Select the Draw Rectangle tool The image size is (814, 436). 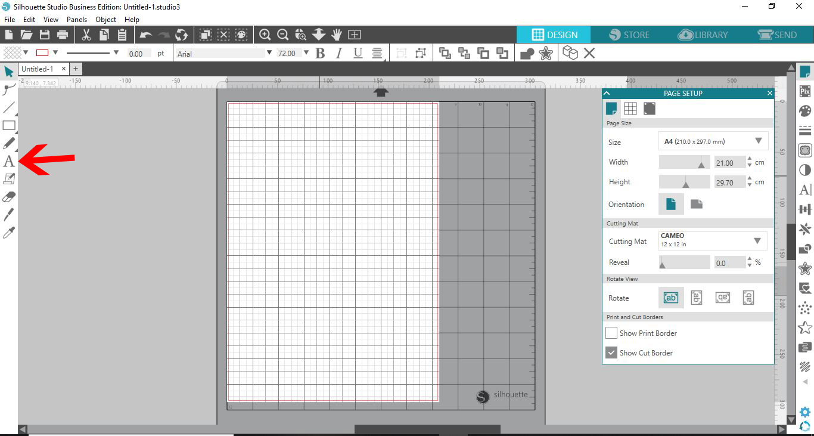[8, 125]
